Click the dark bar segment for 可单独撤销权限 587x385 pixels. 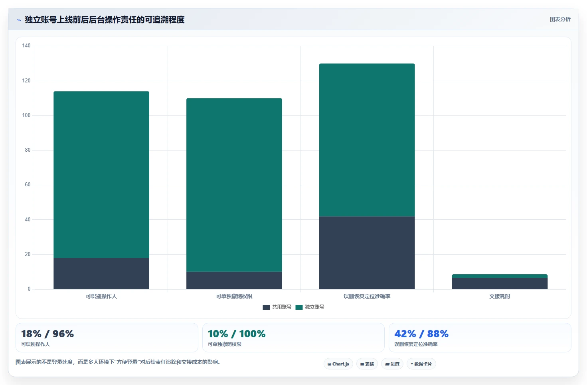(x=234, y=280)
